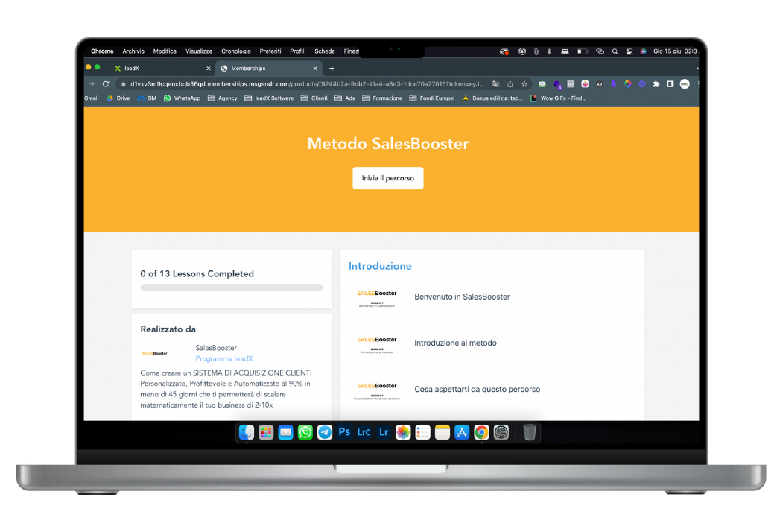Click the browser address bar URL
Image resolution: width=777 pixels, height=532 pixels.
pos(307,84)
